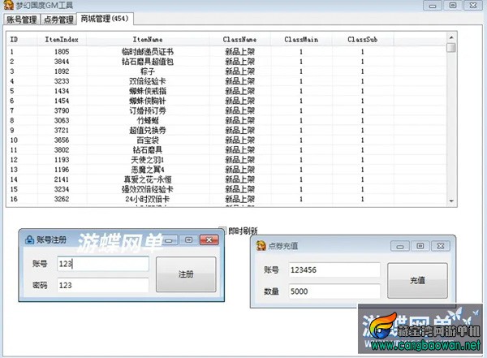Select the row 强效双倍经验卡

click(226, 189)
